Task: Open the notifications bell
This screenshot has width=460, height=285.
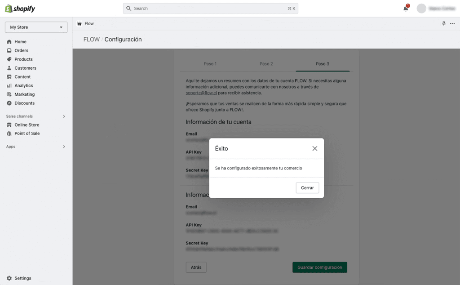Action: 406,8
